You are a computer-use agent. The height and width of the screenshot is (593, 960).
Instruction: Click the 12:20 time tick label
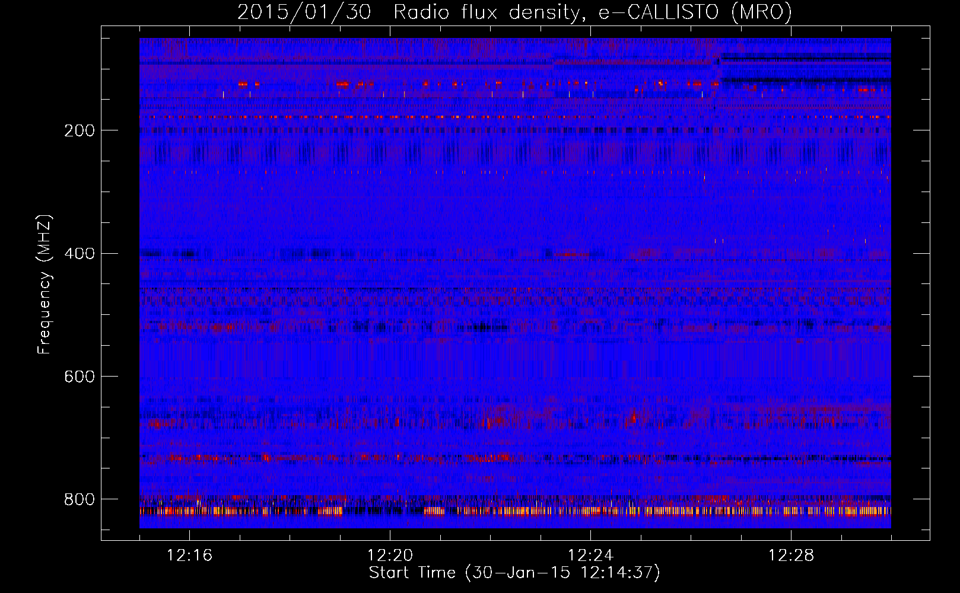pos(390,556)
